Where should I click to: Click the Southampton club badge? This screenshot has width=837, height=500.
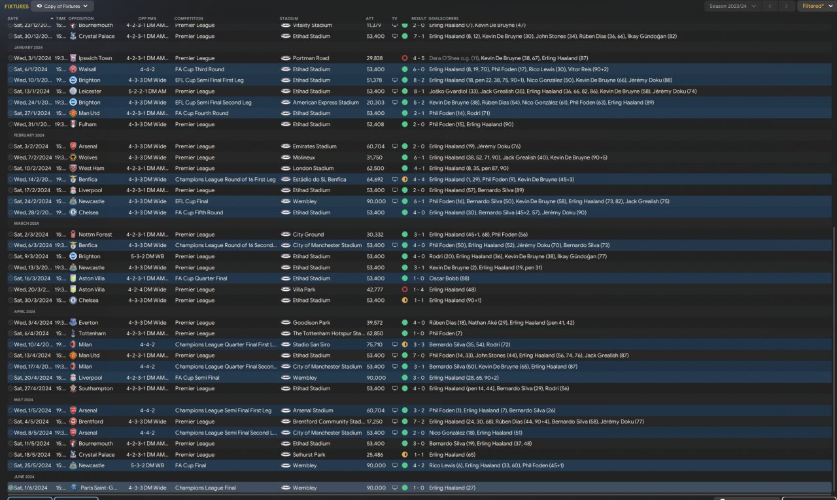point(73,388)
